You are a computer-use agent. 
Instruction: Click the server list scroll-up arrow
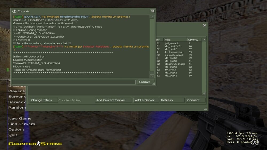(x=204, y=40)
